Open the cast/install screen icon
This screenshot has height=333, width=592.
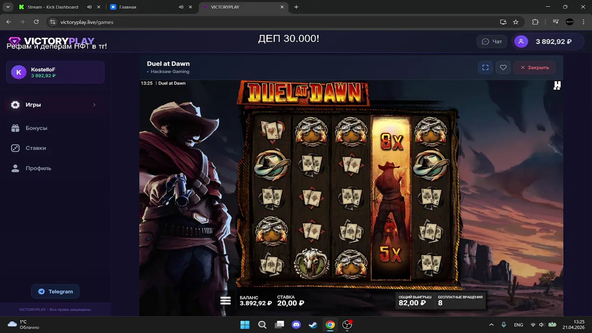[x=503, y=22]
